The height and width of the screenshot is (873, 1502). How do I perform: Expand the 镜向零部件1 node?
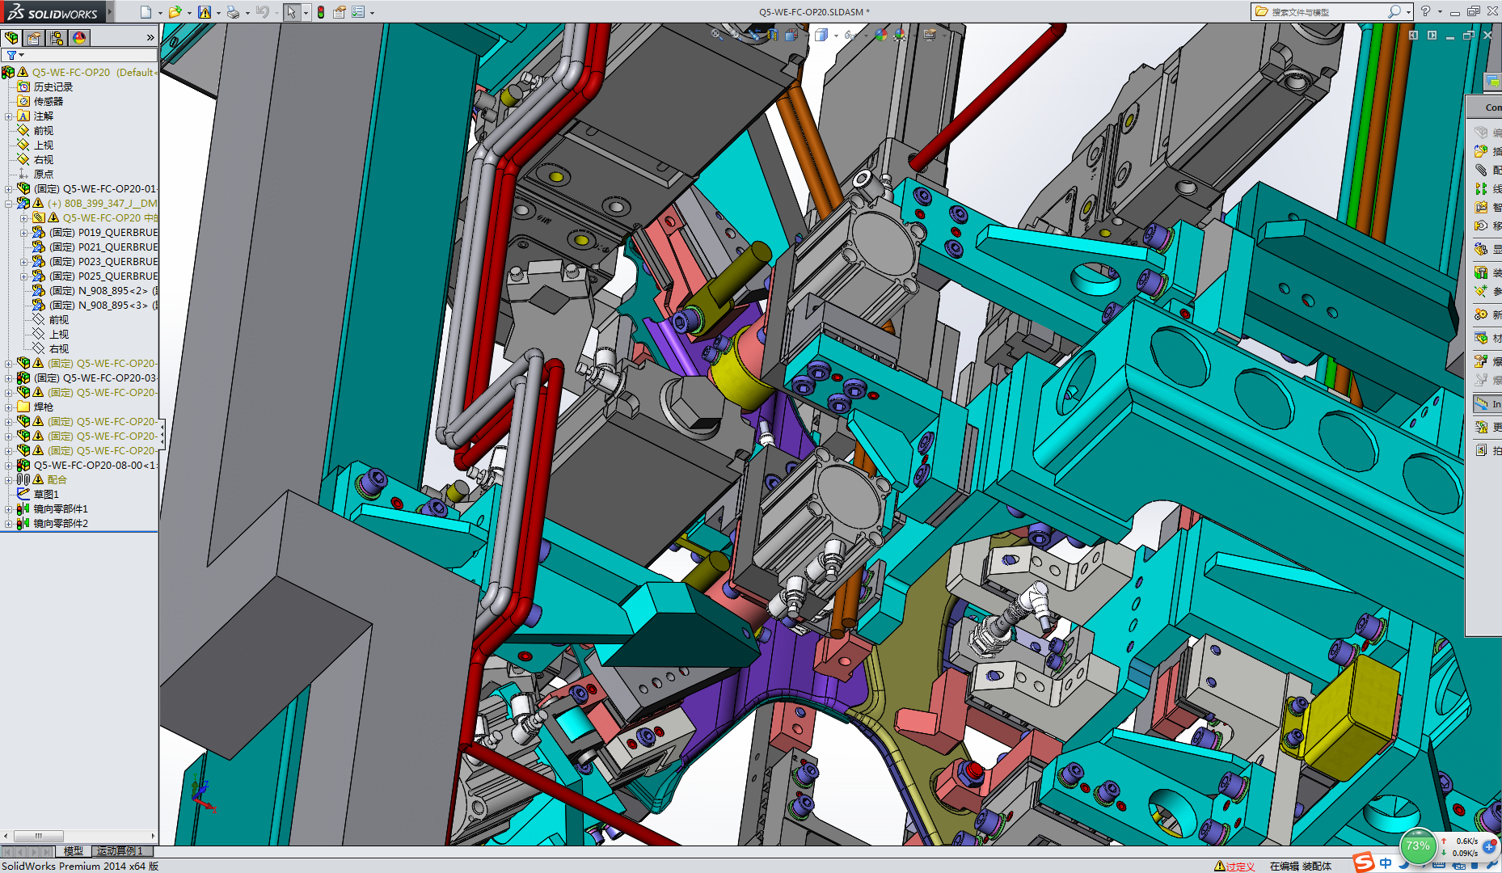pos(9,509)
